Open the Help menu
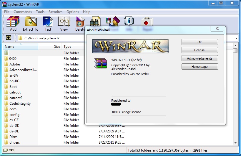Viewport: 241px width, 156px height. (x=87, y=12)
